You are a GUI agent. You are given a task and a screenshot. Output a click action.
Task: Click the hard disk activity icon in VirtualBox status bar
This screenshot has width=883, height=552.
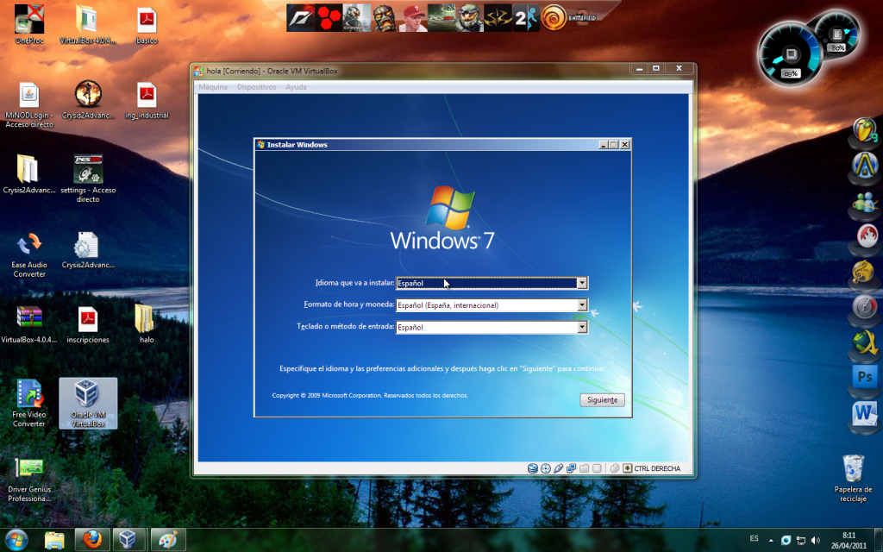[532, 468]
